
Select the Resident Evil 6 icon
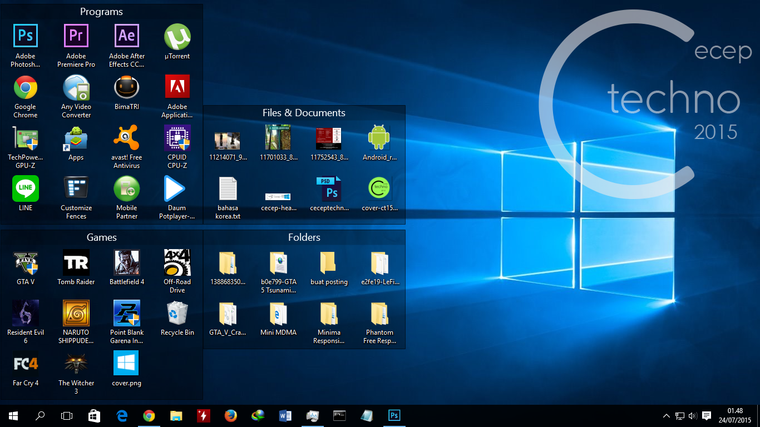point(26,313)
